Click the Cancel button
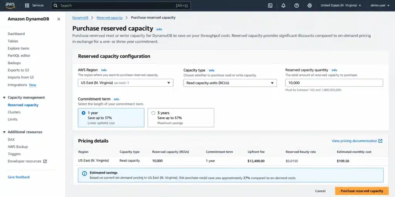 pyautogui.click(x=320, y=191)
